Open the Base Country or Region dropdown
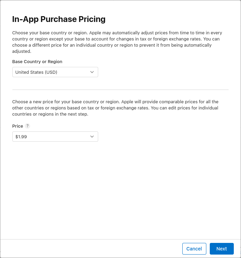241x258 pixels. coord(55,72)
